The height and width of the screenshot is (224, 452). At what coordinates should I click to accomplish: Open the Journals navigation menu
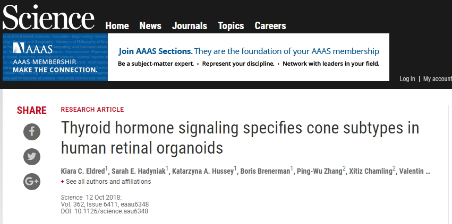(190, 26)
